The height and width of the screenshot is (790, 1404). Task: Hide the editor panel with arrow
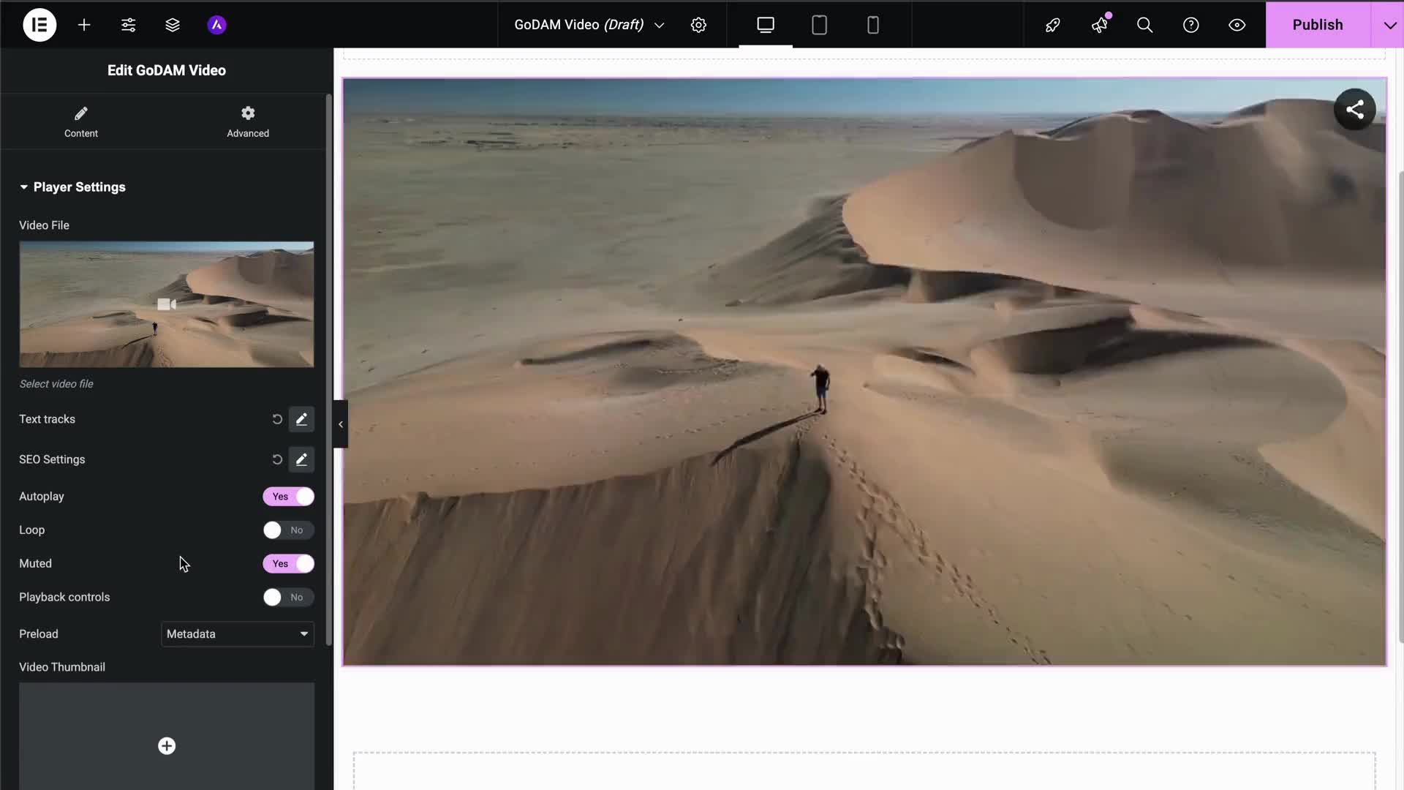(341, 424)
